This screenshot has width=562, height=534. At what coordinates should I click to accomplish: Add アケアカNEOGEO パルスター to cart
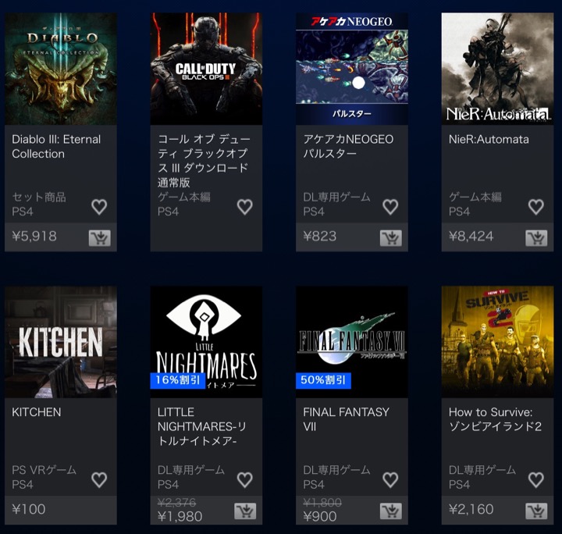click(x=391, y=238)
